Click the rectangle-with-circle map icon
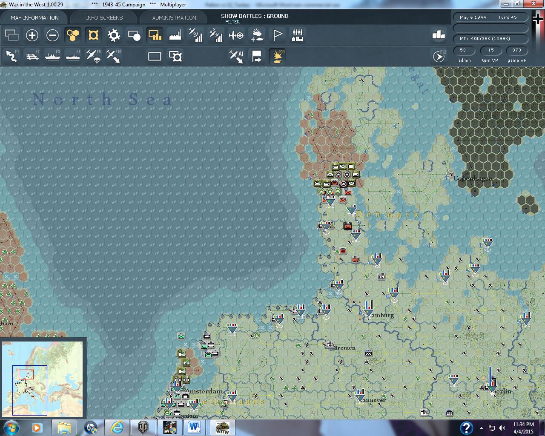This screenshot has width=545, height=436. 134,35
